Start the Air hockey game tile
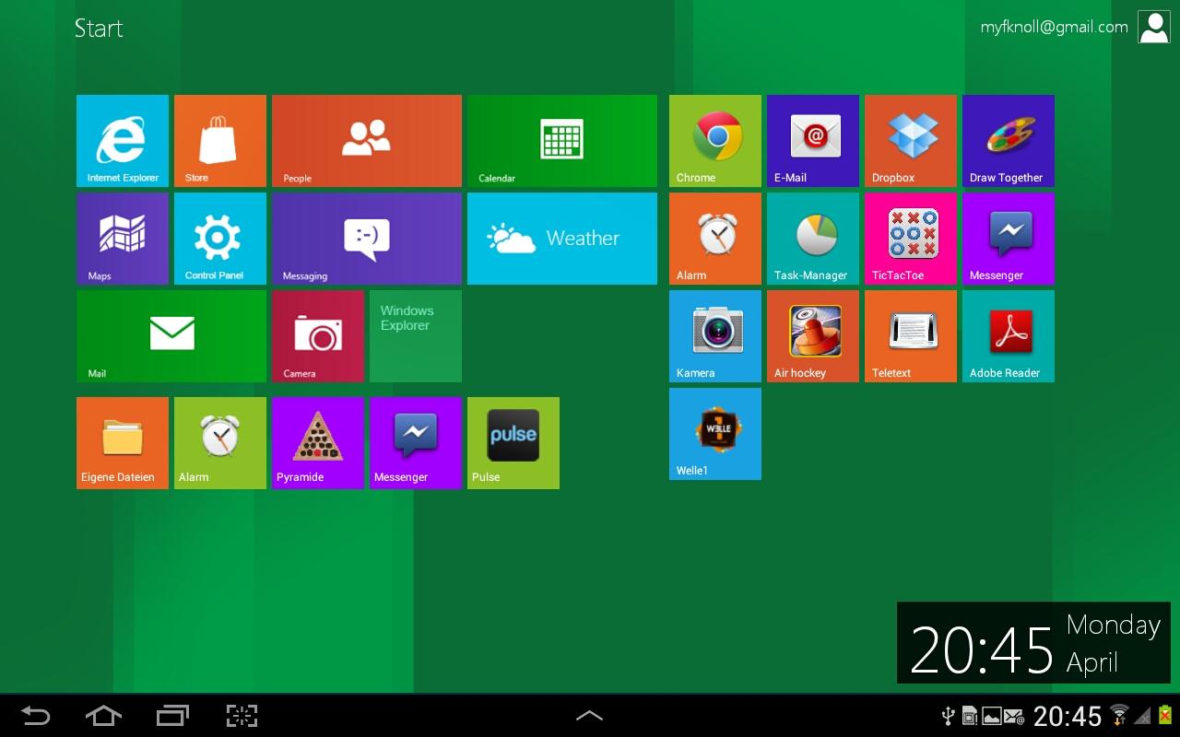The image size is (1180, 737). [x=813, y=336]
